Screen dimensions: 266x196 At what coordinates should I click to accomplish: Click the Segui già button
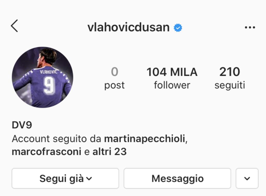tap(65, 178)
